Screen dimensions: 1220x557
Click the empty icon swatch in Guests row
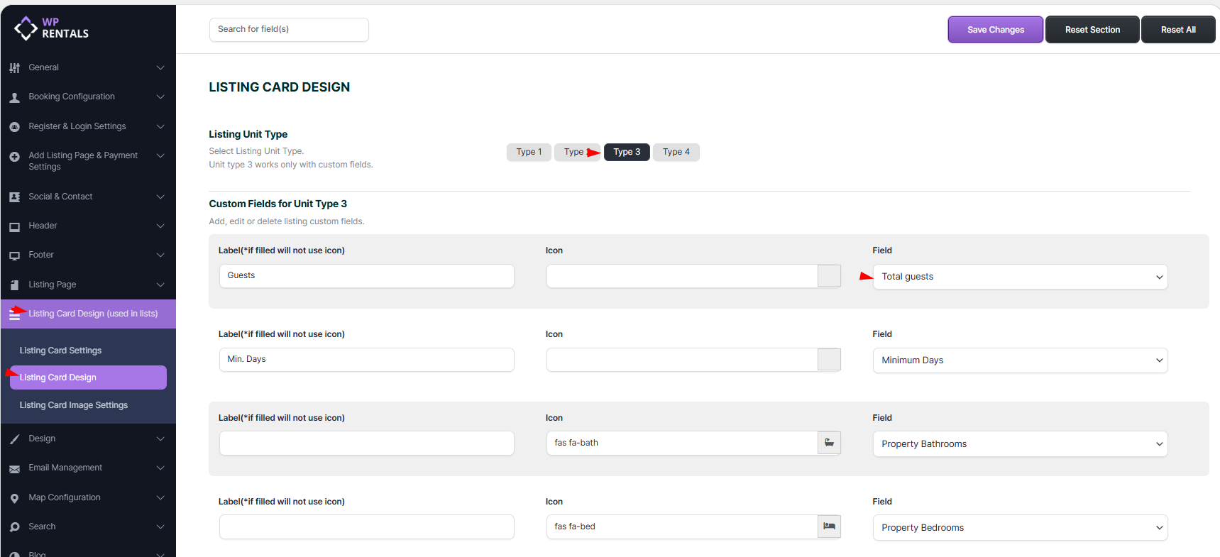[x=829, y=275]
